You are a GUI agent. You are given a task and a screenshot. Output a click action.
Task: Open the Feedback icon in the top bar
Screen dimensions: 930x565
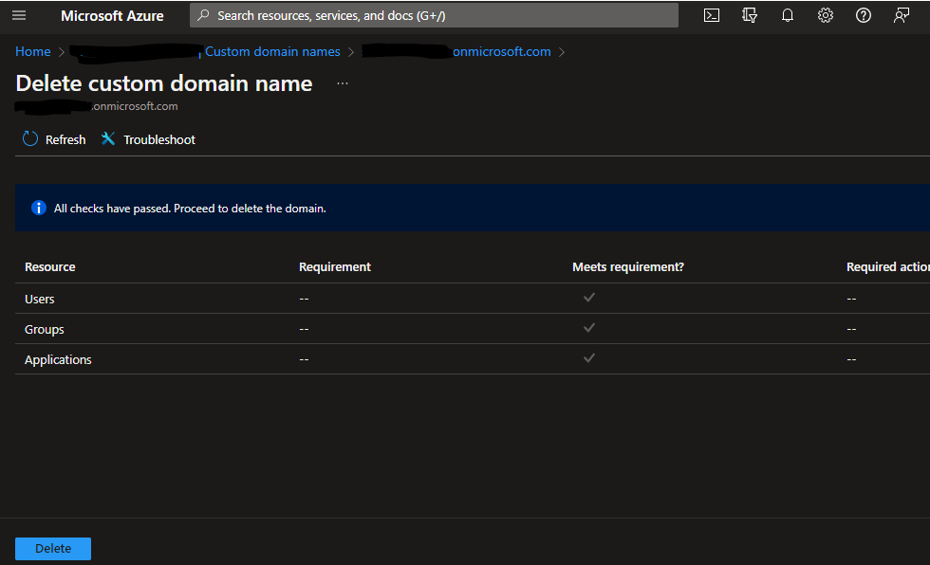pyautogui.click(x=902, y=15)
